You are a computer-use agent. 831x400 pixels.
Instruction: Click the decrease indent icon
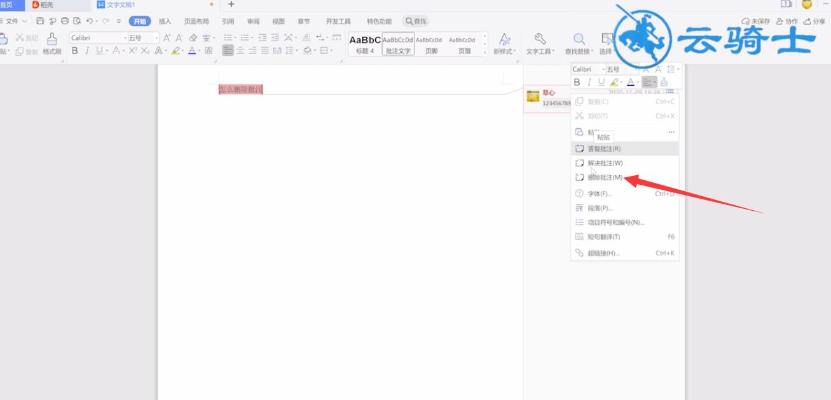(x=263, y=38)
